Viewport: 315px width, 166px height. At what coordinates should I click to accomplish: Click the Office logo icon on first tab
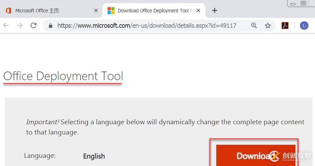point(8,10)
